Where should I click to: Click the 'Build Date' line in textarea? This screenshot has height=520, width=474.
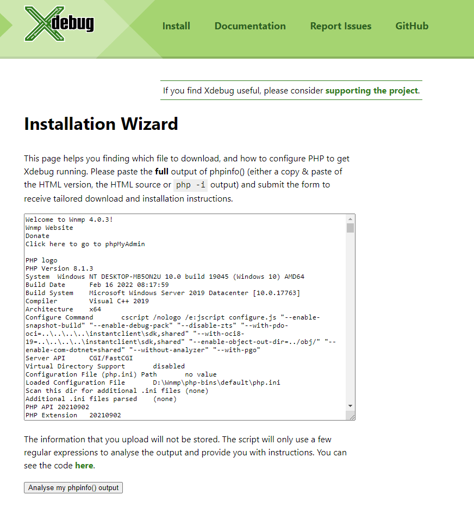pos(97,285)
